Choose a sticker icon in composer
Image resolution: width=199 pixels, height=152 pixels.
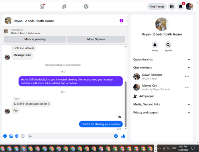tap(17, 136)
